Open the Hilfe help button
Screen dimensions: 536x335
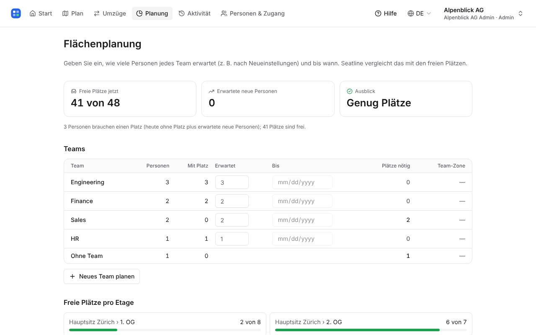click(x=386, y=13)
